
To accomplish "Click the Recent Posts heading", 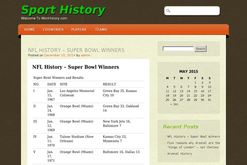I will 181,127.
